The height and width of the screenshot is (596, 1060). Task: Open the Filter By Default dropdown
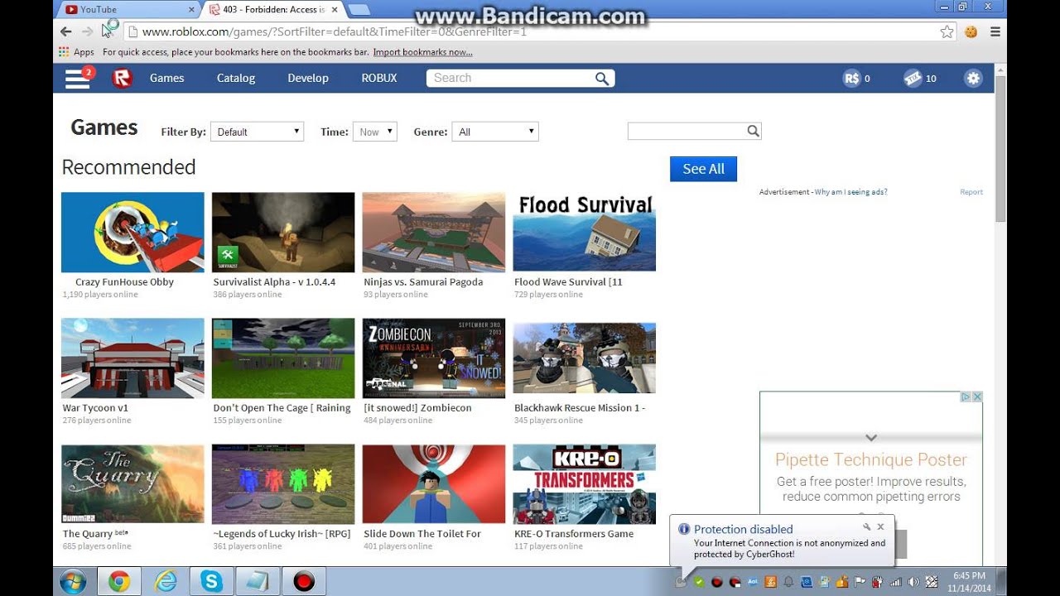click(257, 132)
